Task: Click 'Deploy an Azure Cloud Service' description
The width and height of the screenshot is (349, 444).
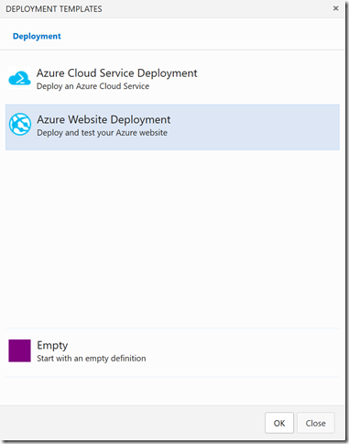Action: 93,86
